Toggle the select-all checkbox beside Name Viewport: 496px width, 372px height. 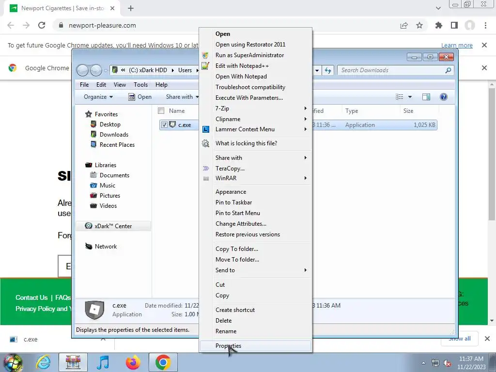point(161,111)
